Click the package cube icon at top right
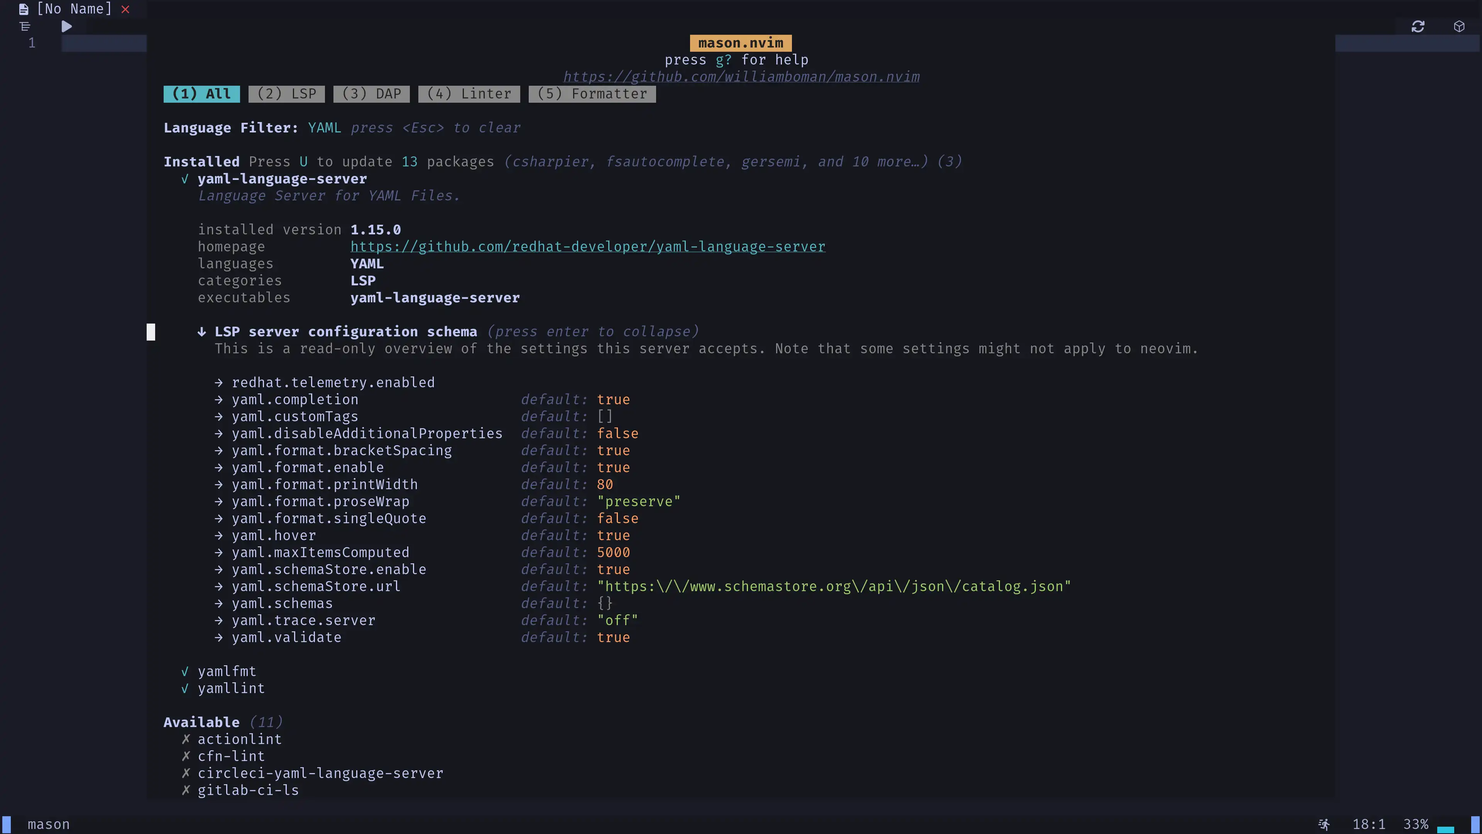This screenshot has height=834, width=1482. click(1459, 27)
